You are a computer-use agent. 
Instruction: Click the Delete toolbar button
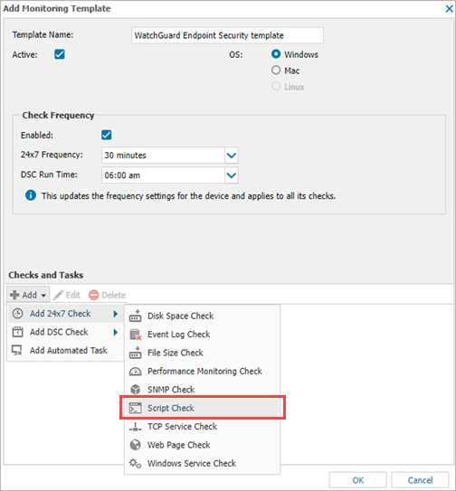pyautogui.click(x=107, y=295)
